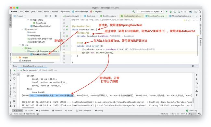Select BookRepoTest.mytest run tab
The width and height of the screenshot is (211, 127).
33,66
